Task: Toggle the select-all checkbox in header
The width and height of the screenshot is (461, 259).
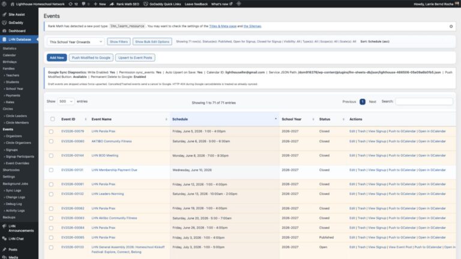Action: (x=52, y=119)
